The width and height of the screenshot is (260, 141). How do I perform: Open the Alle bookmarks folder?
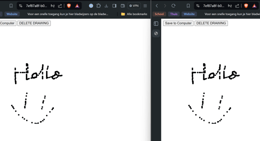pyautogui.click(x=134, y=14)
